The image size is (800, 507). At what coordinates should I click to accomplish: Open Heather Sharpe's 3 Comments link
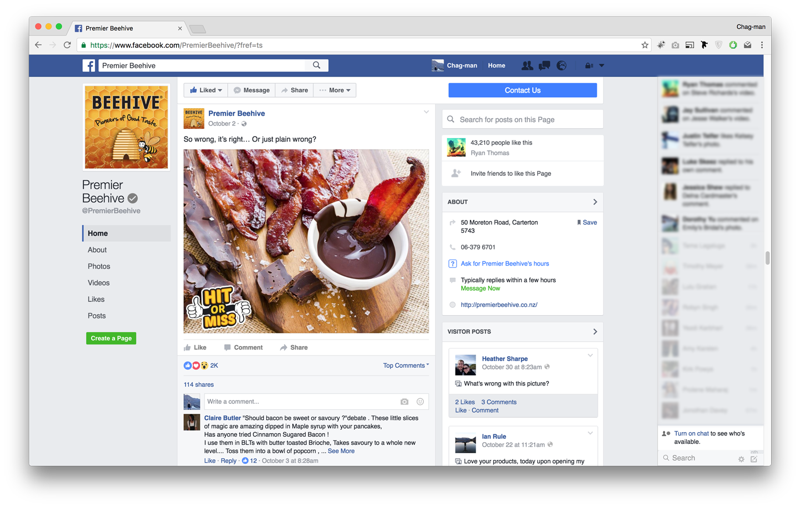click(x=499, y=402)
